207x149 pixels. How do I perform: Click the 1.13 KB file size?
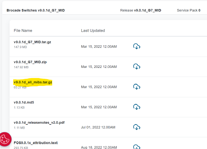19,108
